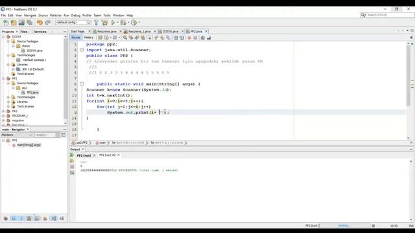Switch to the Services tab

[x=40, y=32]
